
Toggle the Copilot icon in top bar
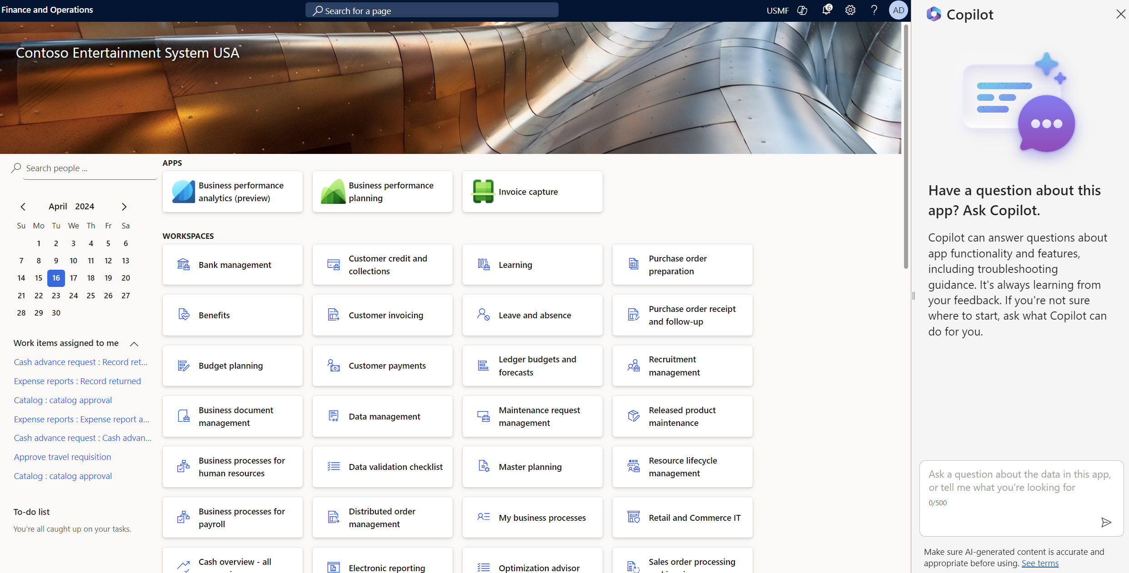(802, 10)
